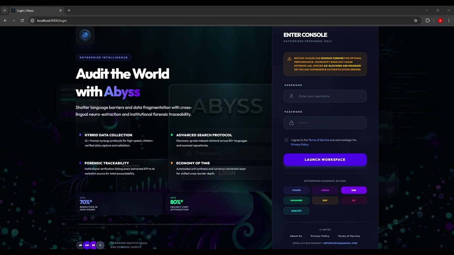Select ANALYST sandbox access

(x=296, y=211)
